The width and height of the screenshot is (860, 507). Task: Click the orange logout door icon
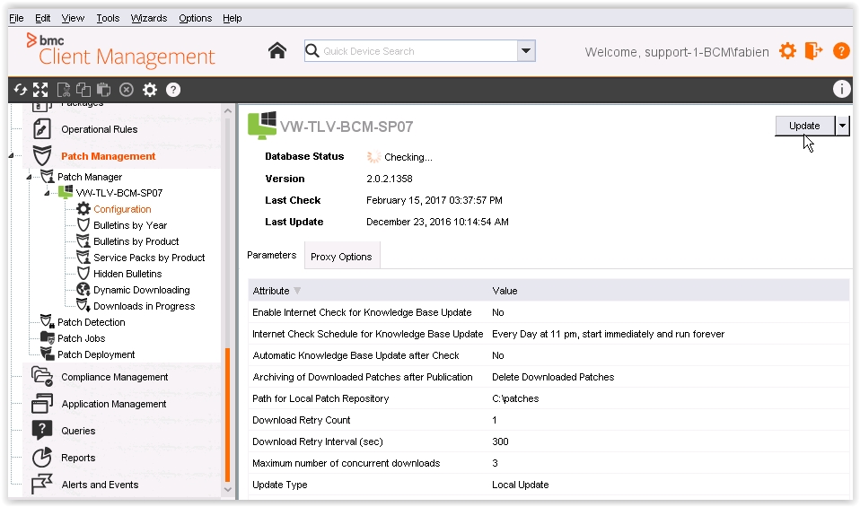tap(813, 51)
